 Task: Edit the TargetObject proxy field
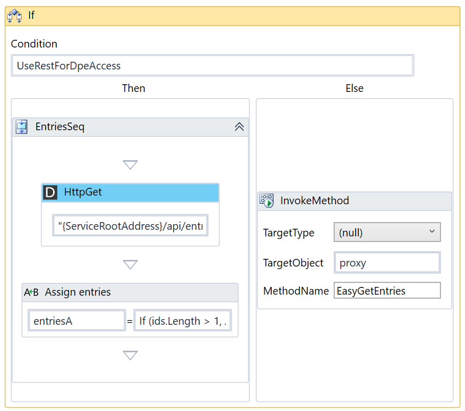[387, 263]
